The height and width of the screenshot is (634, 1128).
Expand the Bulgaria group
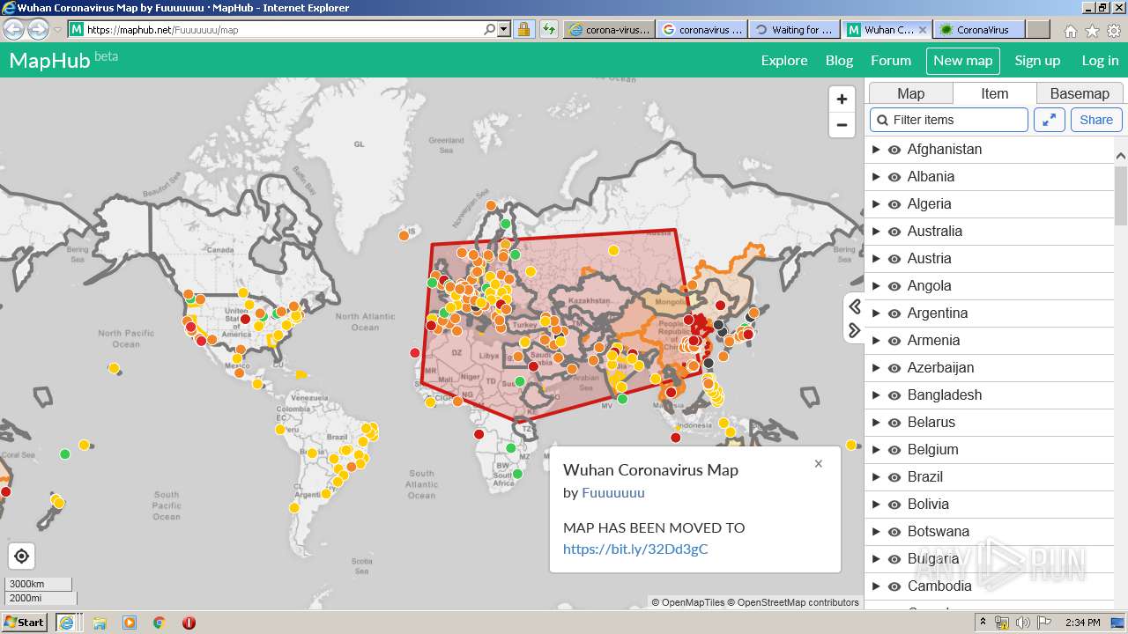pos(876,559)
